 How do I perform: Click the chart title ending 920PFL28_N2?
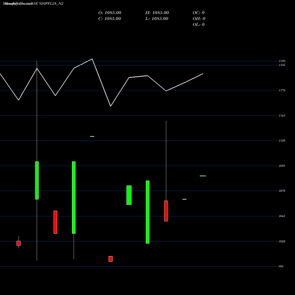pyautogui.click(x=33, y=4)
